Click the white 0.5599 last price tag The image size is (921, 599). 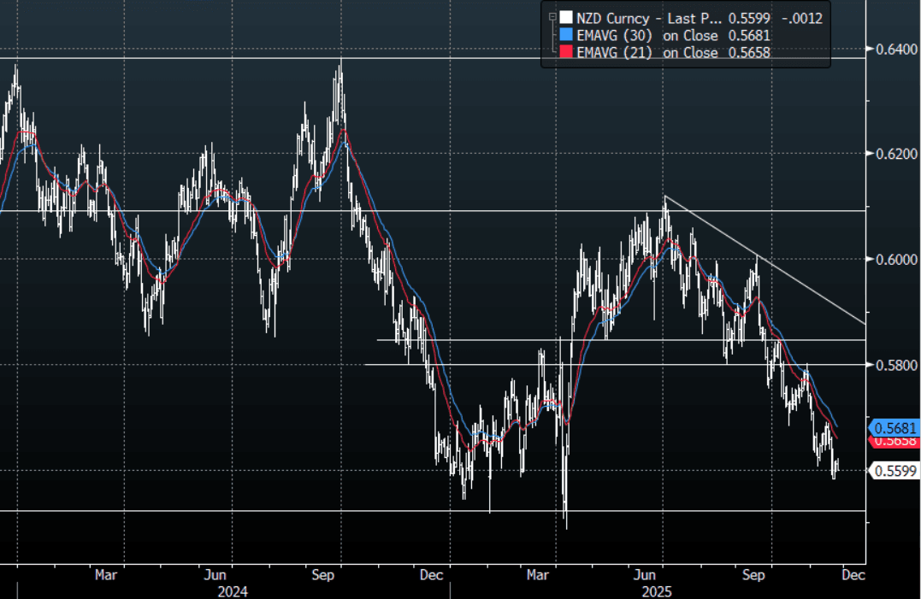tap(894, 469)
